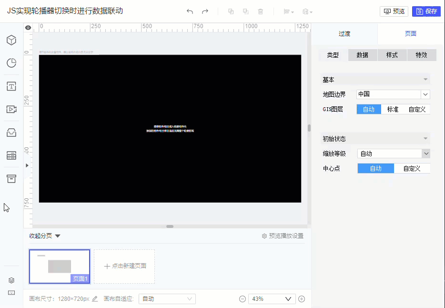Select the 样式 tab

(x=392, y=55)
